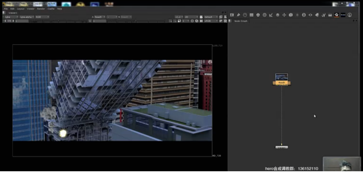363x182 pixels.
Task: Open the Other nodes box icon
Action: (330, 15)
